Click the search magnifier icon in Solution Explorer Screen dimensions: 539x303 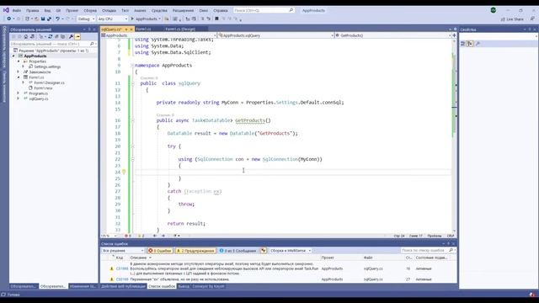[92, 44]
